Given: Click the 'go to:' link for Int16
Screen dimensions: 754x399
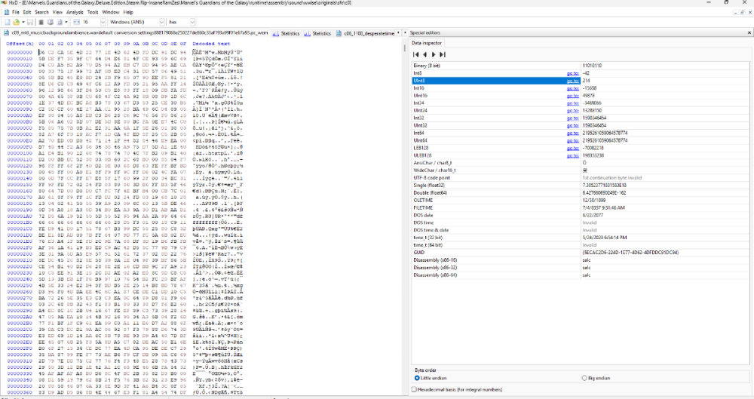Looking at the screenshot, I should (x=572, y=88).
